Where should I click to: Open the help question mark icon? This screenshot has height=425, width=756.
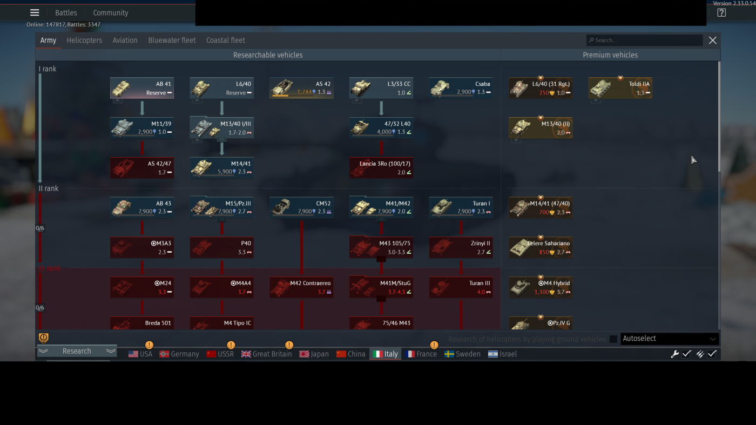click(x=721, y=13)
